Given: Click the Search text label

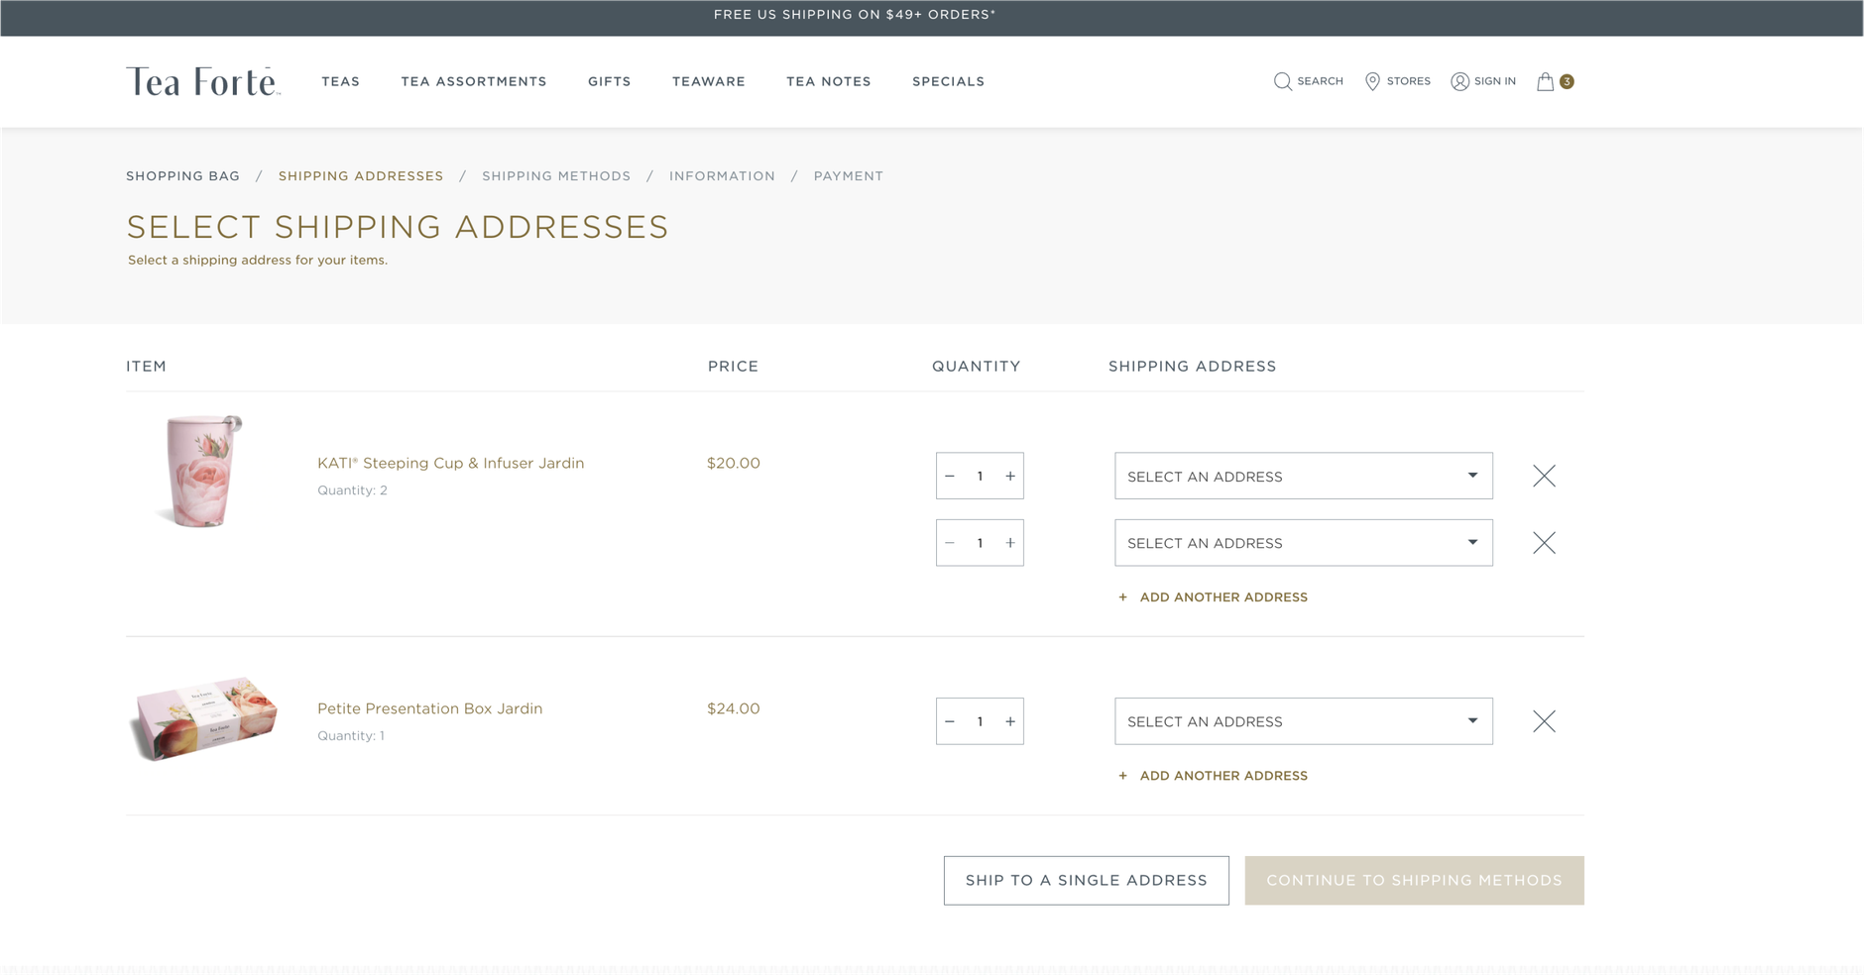Looking at the screenshot, I should coord(1320,81).
